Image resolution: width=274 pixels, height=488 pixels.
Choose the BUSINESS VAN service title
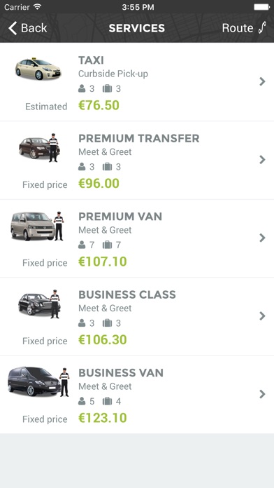tap(121, 372)
